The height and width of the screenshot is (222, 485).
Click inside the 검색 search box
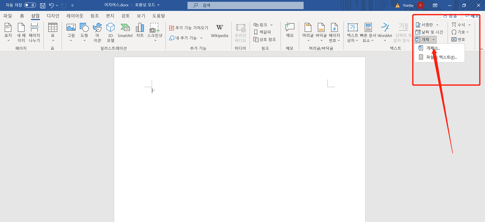245,5
